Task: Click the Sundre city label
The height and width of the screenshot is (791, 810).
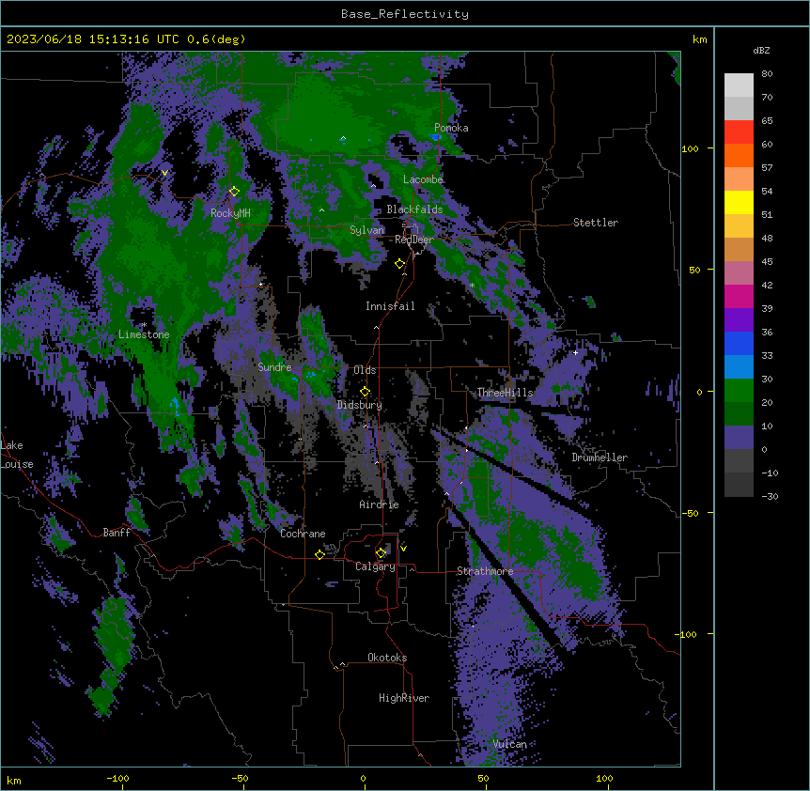Action: click(x=274, y=367)
